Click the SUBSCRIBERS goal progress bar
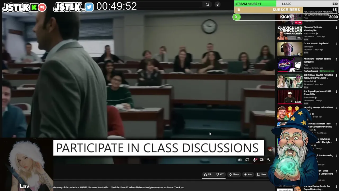Viewport: 339px width, 191px height. coord(286,10)
